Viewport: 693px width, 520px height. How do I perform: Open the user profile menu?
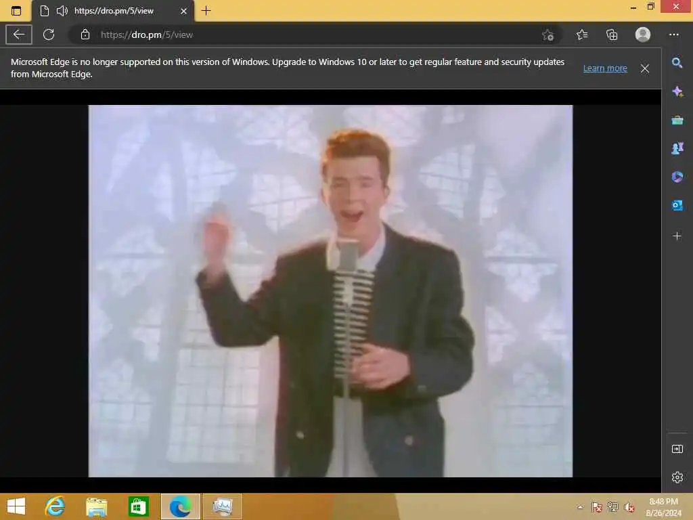[643, 35]
